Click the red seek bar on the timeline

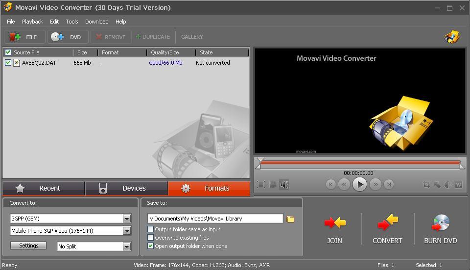tap(360, 163)
